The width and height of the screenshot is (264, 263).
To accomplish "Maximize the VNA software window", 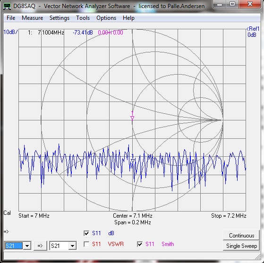I will click(x=232, y=4).
